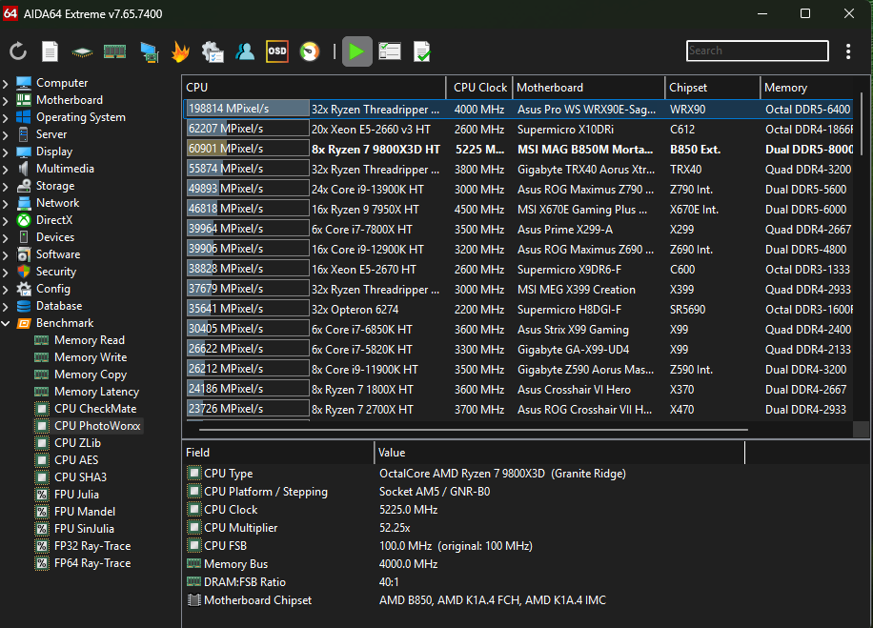Open the Memory Read benchmark

click(89, 340)
